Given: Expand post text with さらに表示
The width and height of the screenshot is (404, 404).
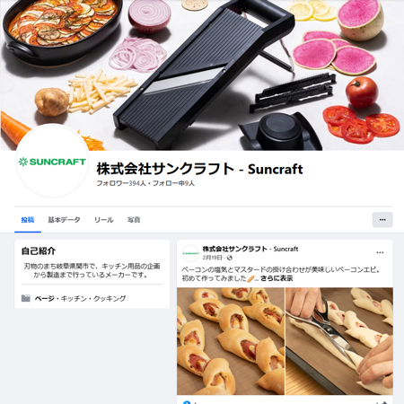Looking at the screenshot, I should click(x=277, y=278).
